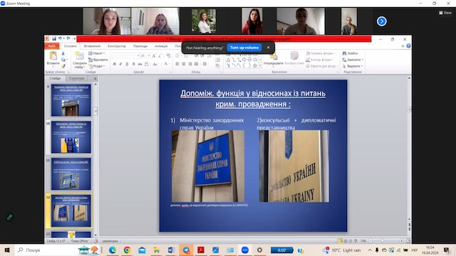Expand the Розділ section dropdown
The image size is (456, 256).
[97, 66]
